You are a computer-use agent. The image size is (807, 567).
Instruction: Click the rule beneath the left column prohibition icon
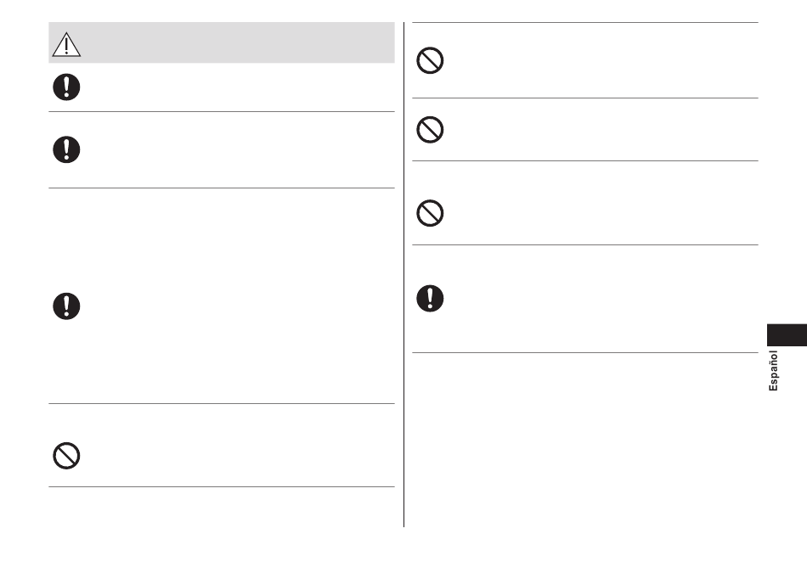222,487
